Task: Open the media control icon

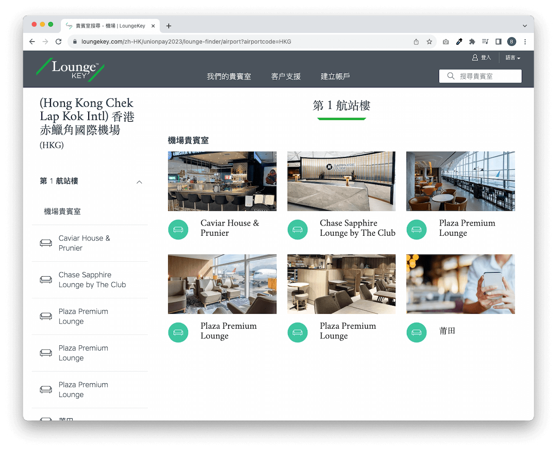Action: click(x=485, y=42)
